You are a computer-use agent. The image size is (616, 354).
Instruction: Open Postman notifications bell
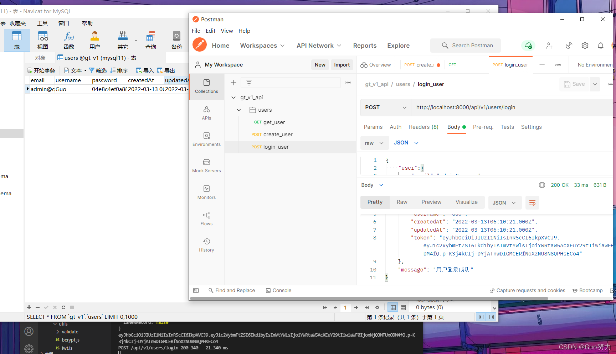(601, 46)
